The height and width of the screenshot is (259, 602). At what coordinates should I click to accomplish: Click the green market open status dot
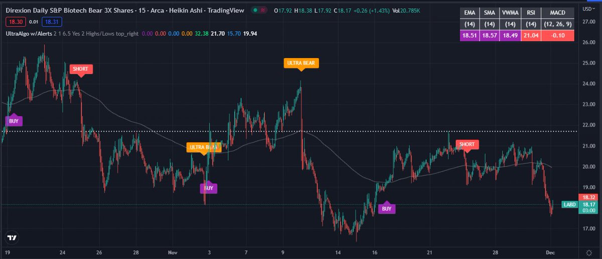[255, 9]
